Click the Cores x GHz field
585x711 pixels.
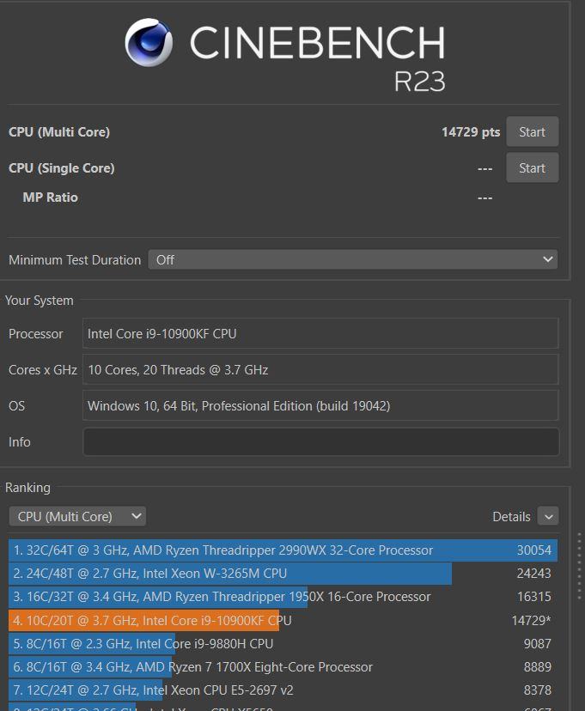320,369
